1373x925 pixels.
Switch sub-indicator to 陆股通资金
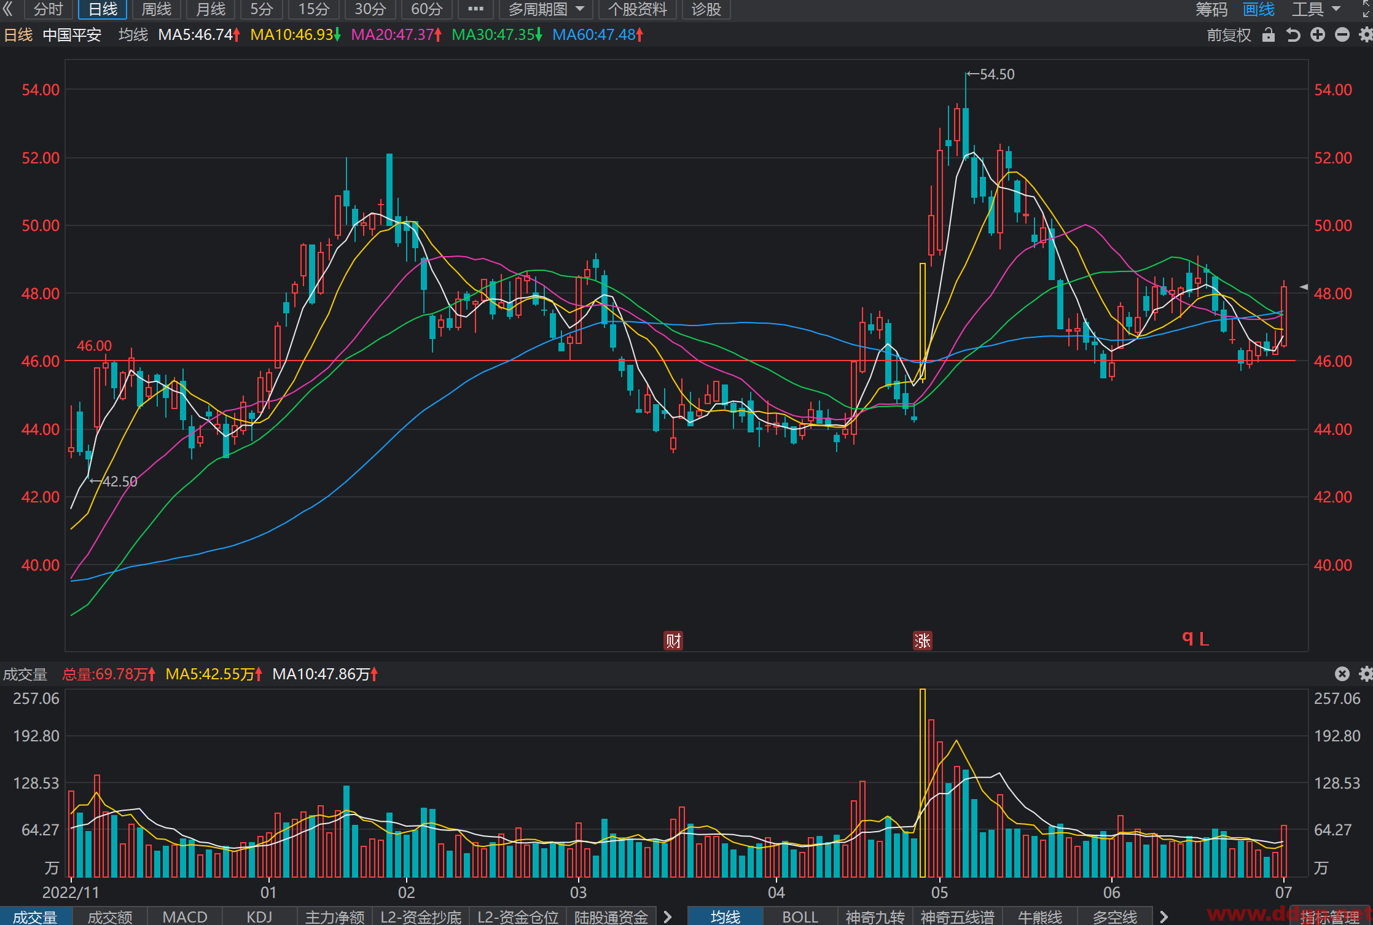[611, 916]
